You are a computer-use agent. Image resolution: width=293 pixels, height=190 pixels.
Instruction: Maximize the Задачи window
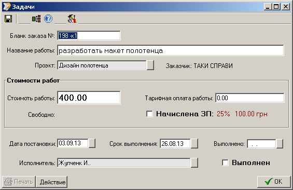pyautogui.click(x=276, y=7)
